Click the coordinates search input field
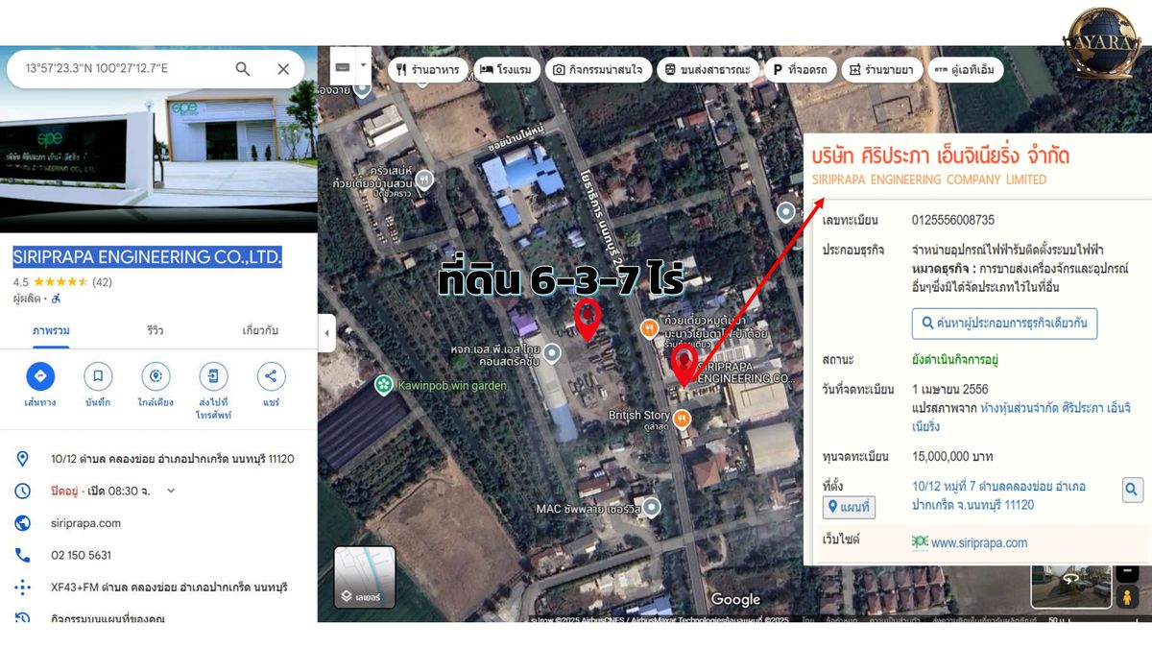1152x648 pixels. pos(120,69)
